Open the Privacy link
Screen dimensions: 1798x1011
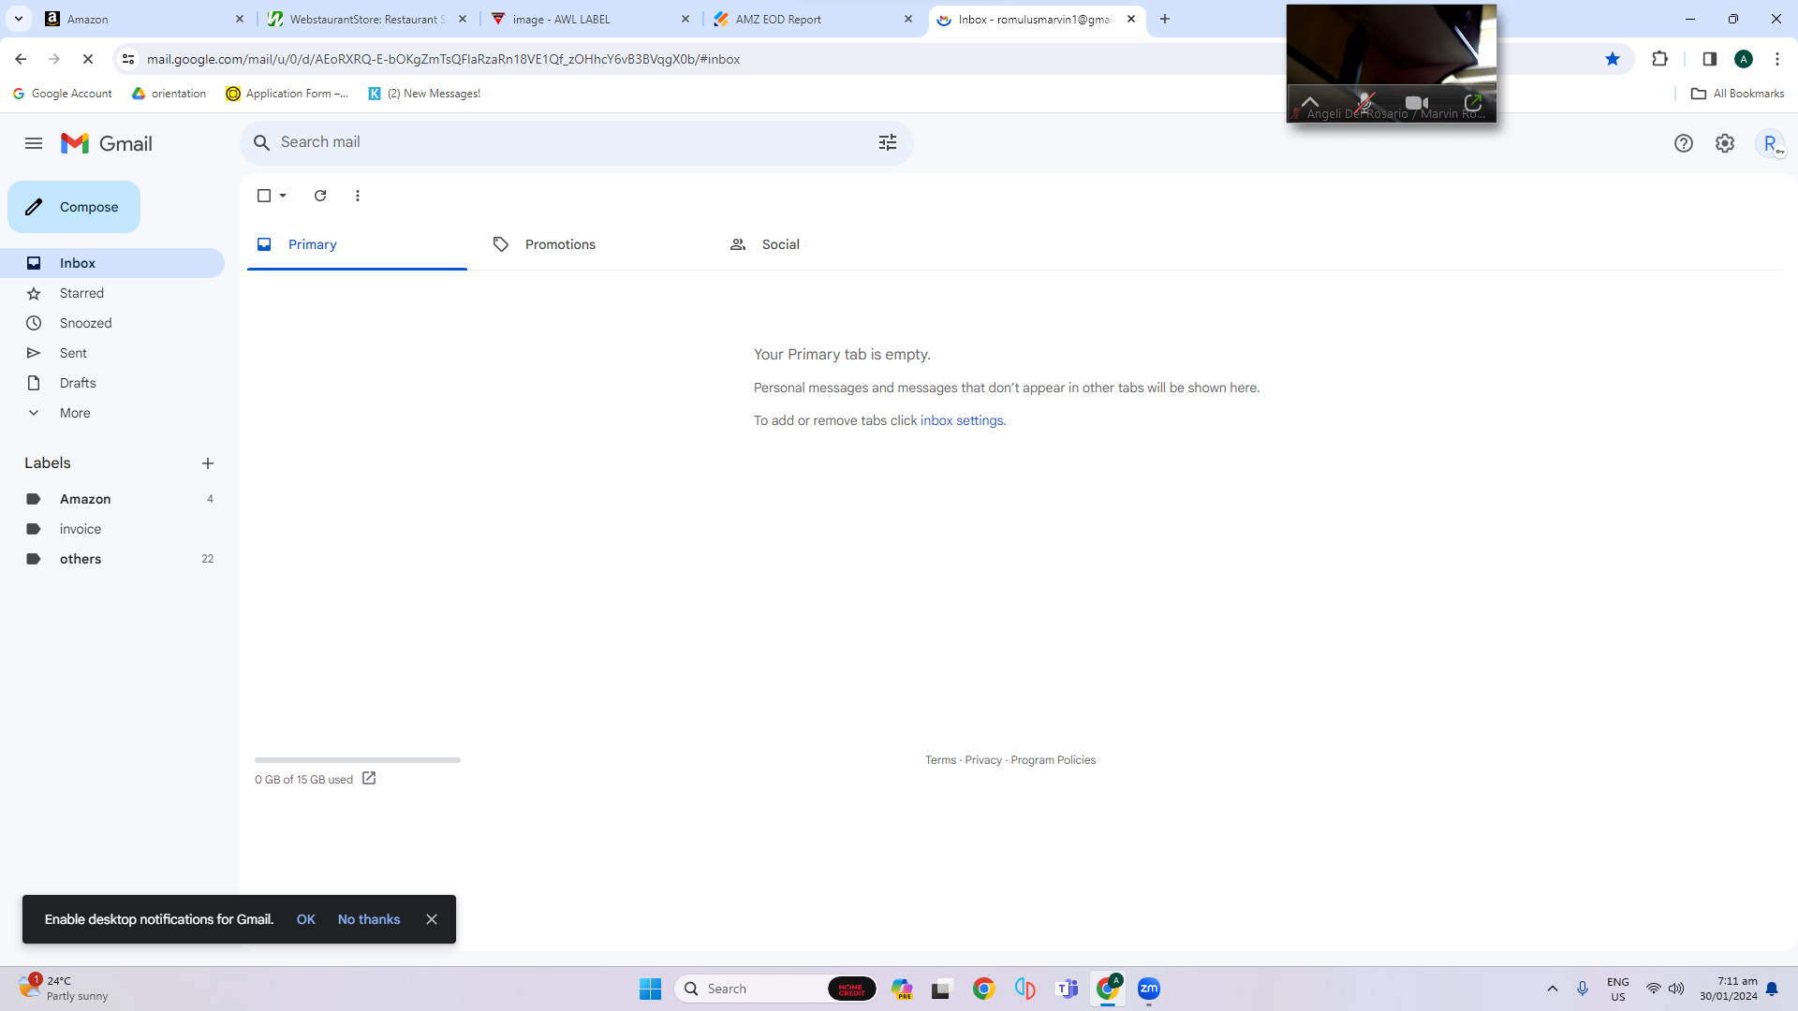coord(983,760)
